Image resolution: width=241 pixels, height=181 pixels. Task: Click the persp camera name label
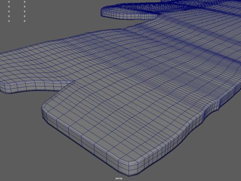click(x=118, y=178)
